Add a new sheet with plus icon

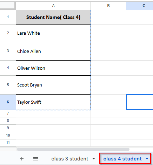(x=22, y=159)
